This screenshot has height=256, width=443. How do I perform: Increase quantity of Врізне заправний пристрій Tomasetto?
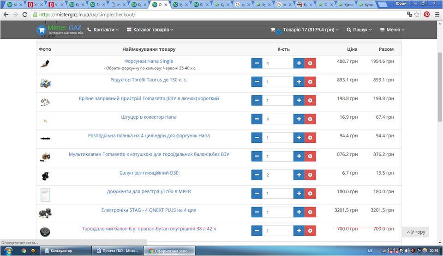tap(299, 100)
